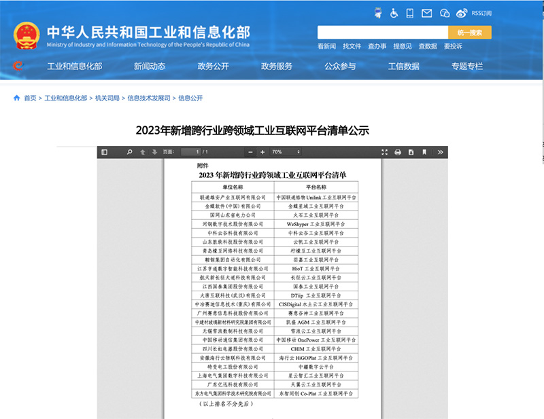Go to previous PDF page arrow
Image resolution: width=544 pixels, height=419 pixels.
143,152
